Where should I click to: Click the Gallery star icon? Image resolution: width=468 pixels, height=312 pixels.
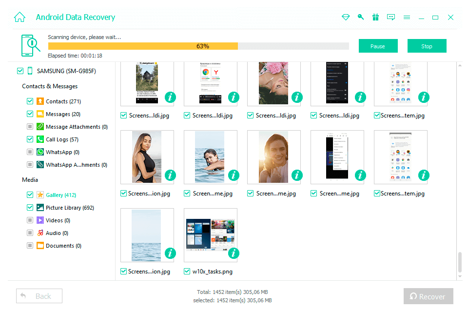(39, 195)
